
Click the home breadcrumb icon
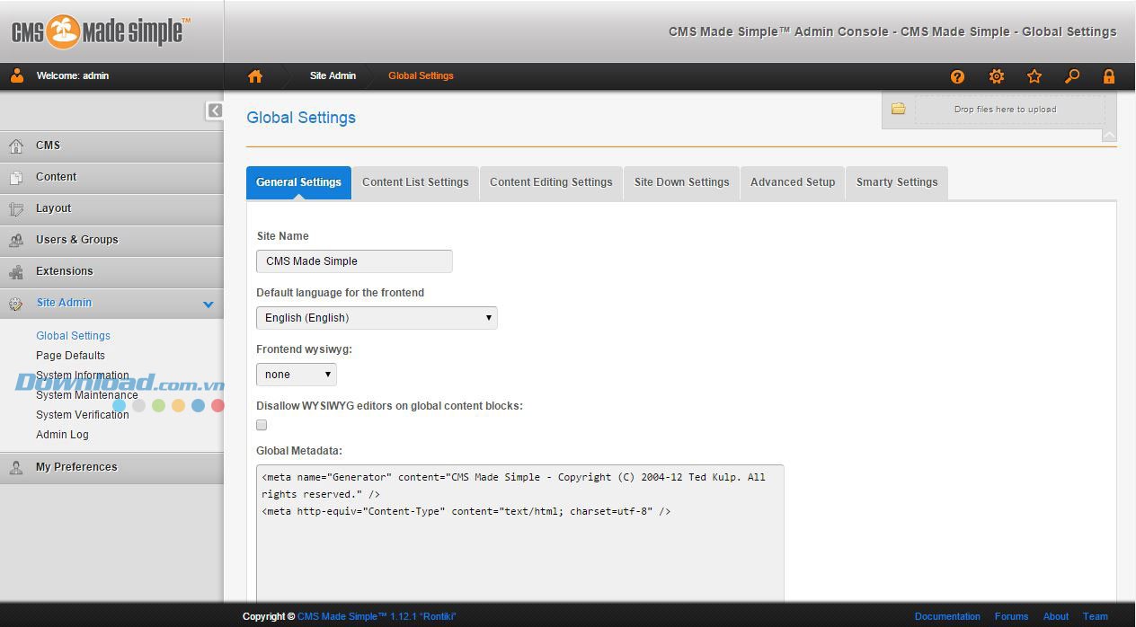pyautogui.click(x=254, y=75)
